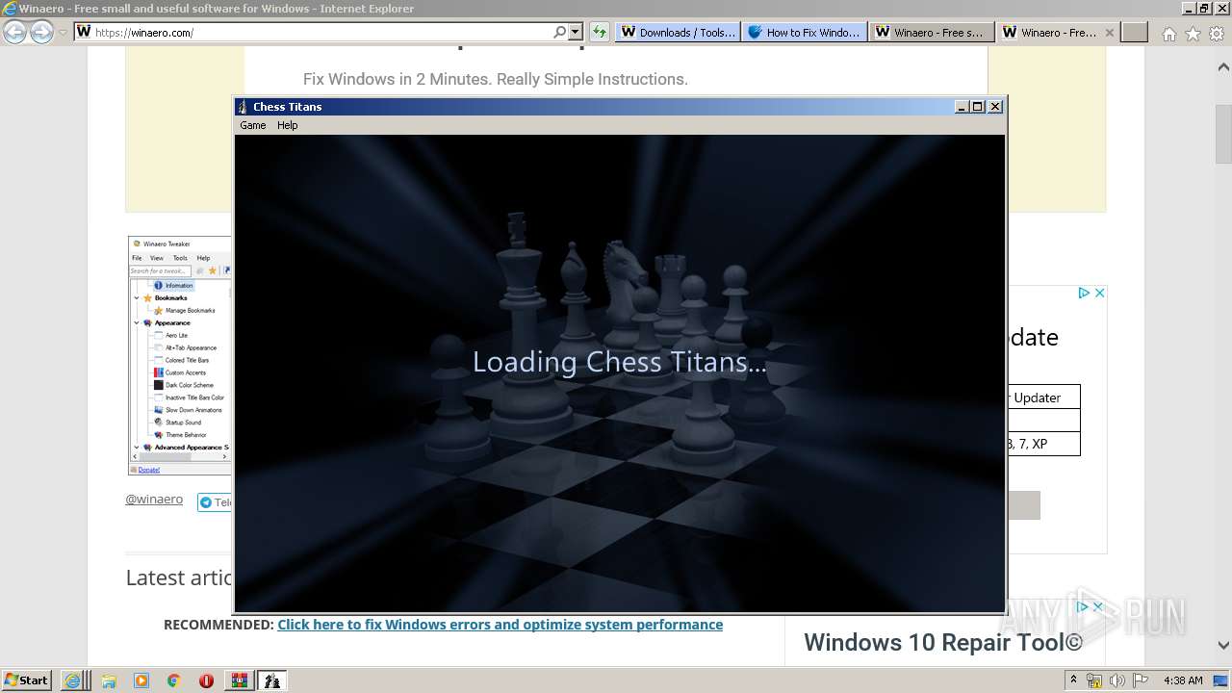Close the Chess Titans window
The image size is (1232, 693).
pyautogui.click(x=995, y=107)
